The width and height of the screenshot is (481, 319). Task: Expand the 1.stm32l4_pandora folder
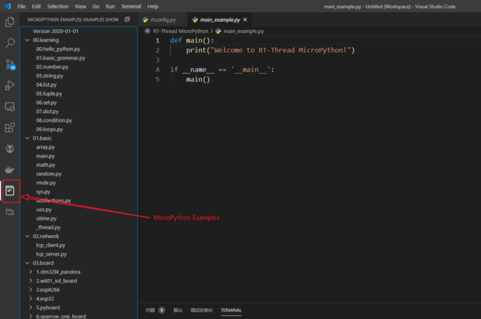click(31, 272)
